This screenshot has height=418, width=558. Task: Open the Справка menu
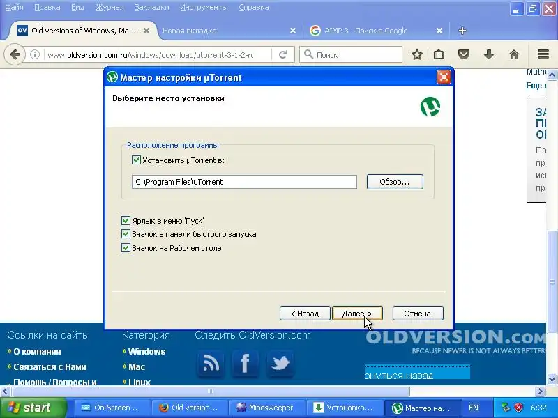click(x=254, y=7)
